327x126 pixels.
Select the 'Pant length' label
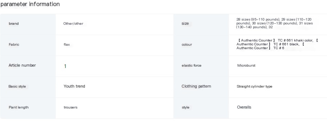[x=19, y=107]
